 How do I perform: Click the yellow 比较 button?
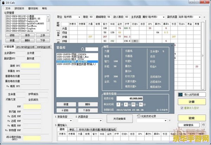click(192, 118)
